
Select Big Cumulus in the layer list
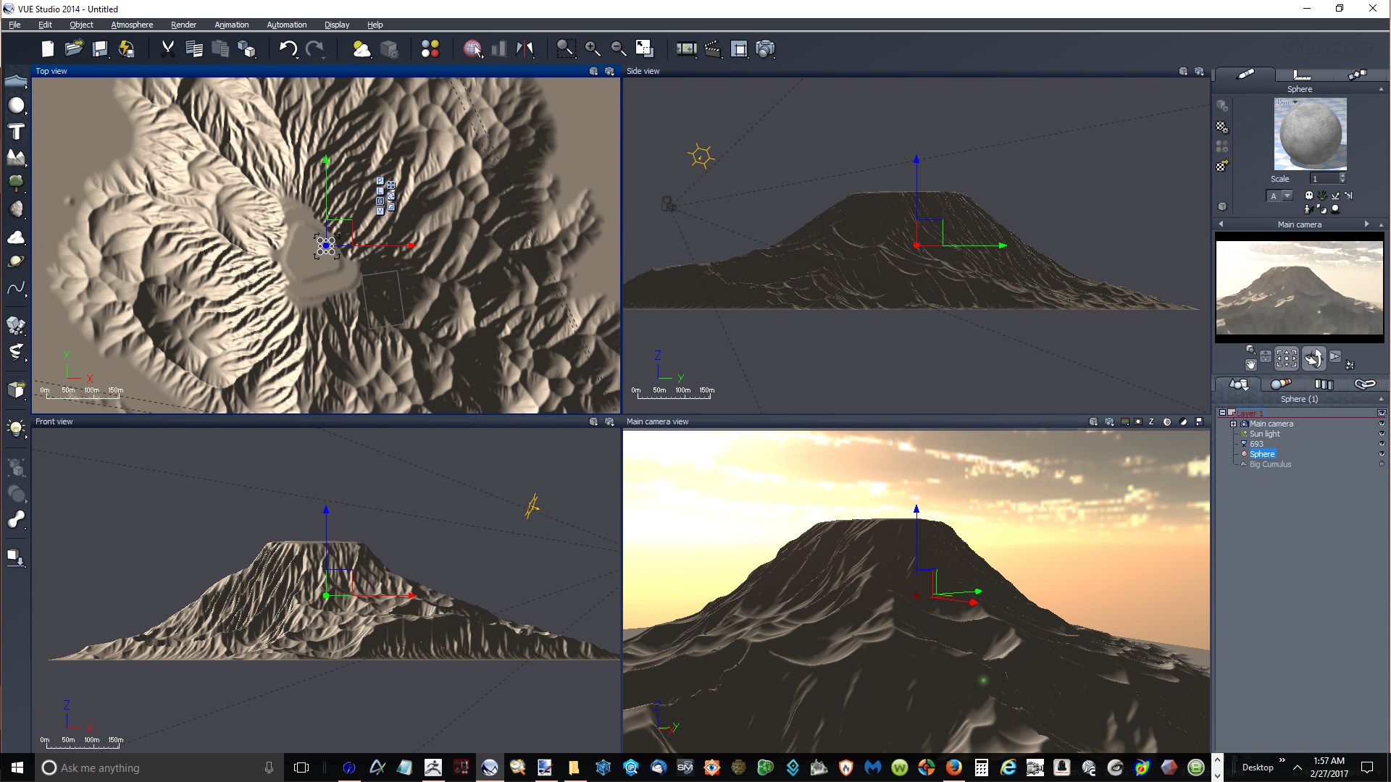pos(1270,464)
